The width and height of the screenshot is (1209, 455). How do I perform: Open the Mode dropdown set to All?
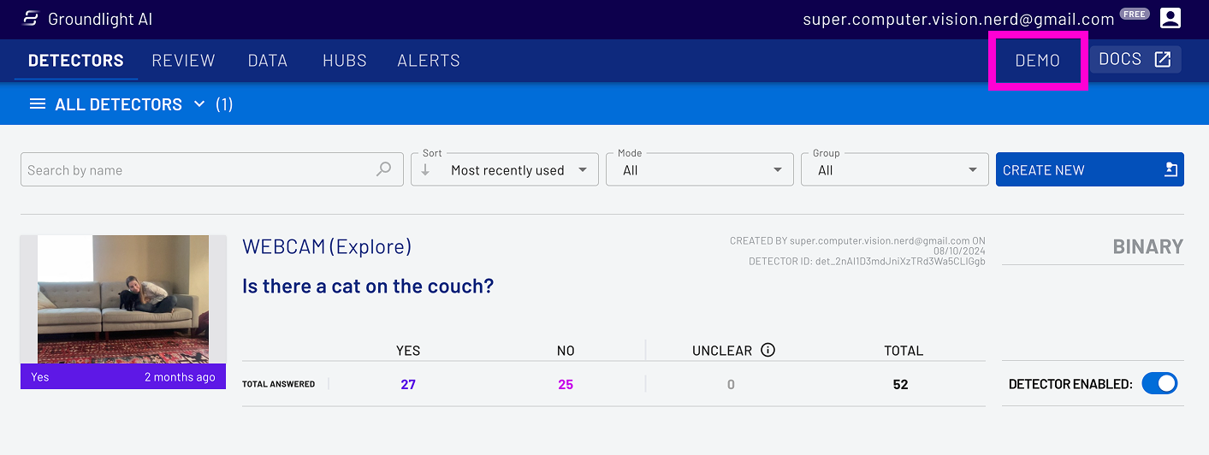(x=699, y=169)
